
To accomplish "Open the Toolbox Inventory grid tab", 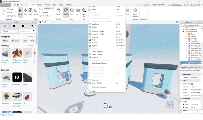I will pyautogui.click(x=14, y=26).
